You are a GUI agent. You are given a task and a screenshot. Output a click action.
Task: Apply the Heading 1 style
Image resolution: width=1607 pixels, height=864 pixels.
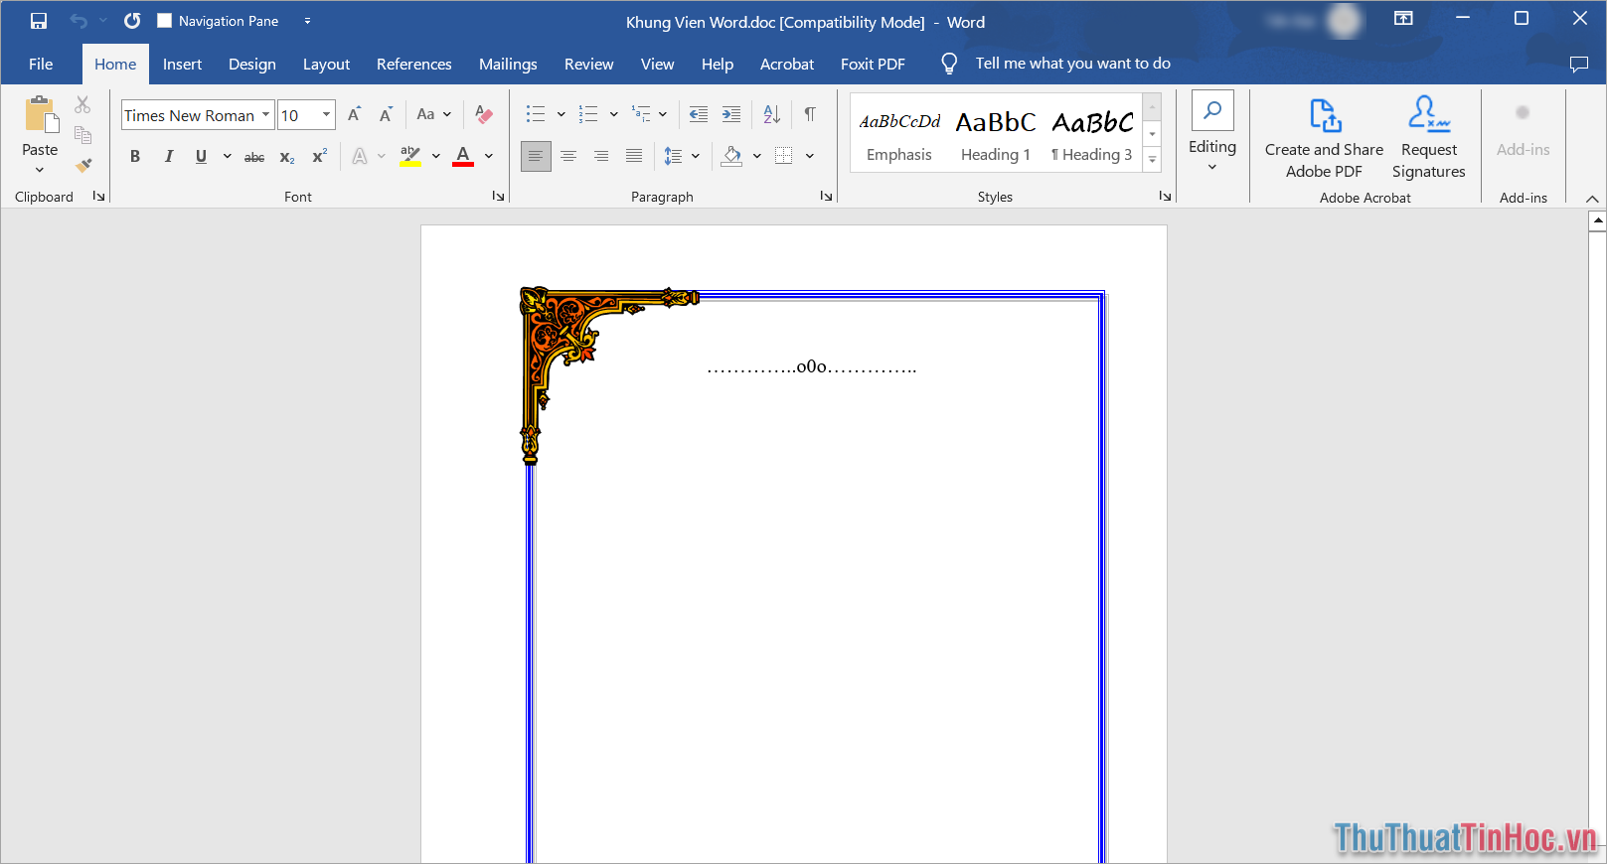(x=996, y=135)
